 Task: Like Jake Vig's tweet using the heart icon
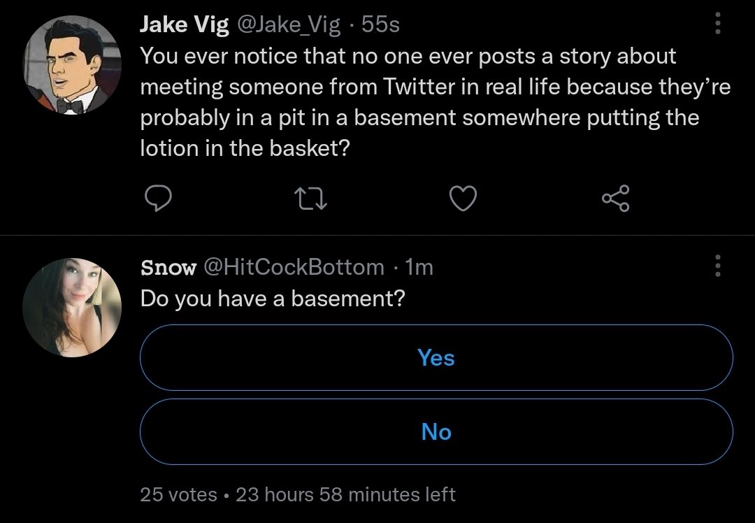click(463, 199)
